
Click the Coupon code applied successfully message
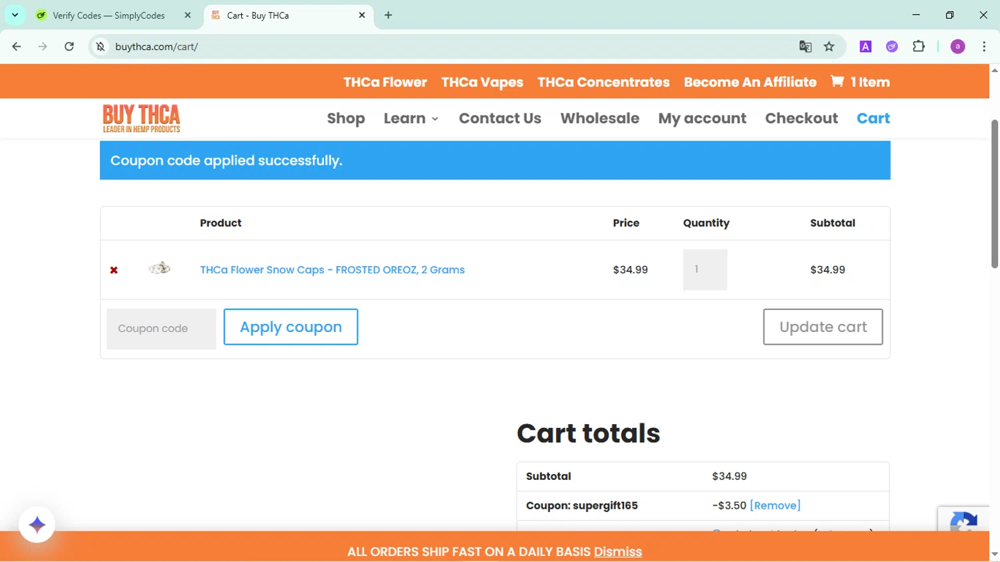[x=227, y=161]
